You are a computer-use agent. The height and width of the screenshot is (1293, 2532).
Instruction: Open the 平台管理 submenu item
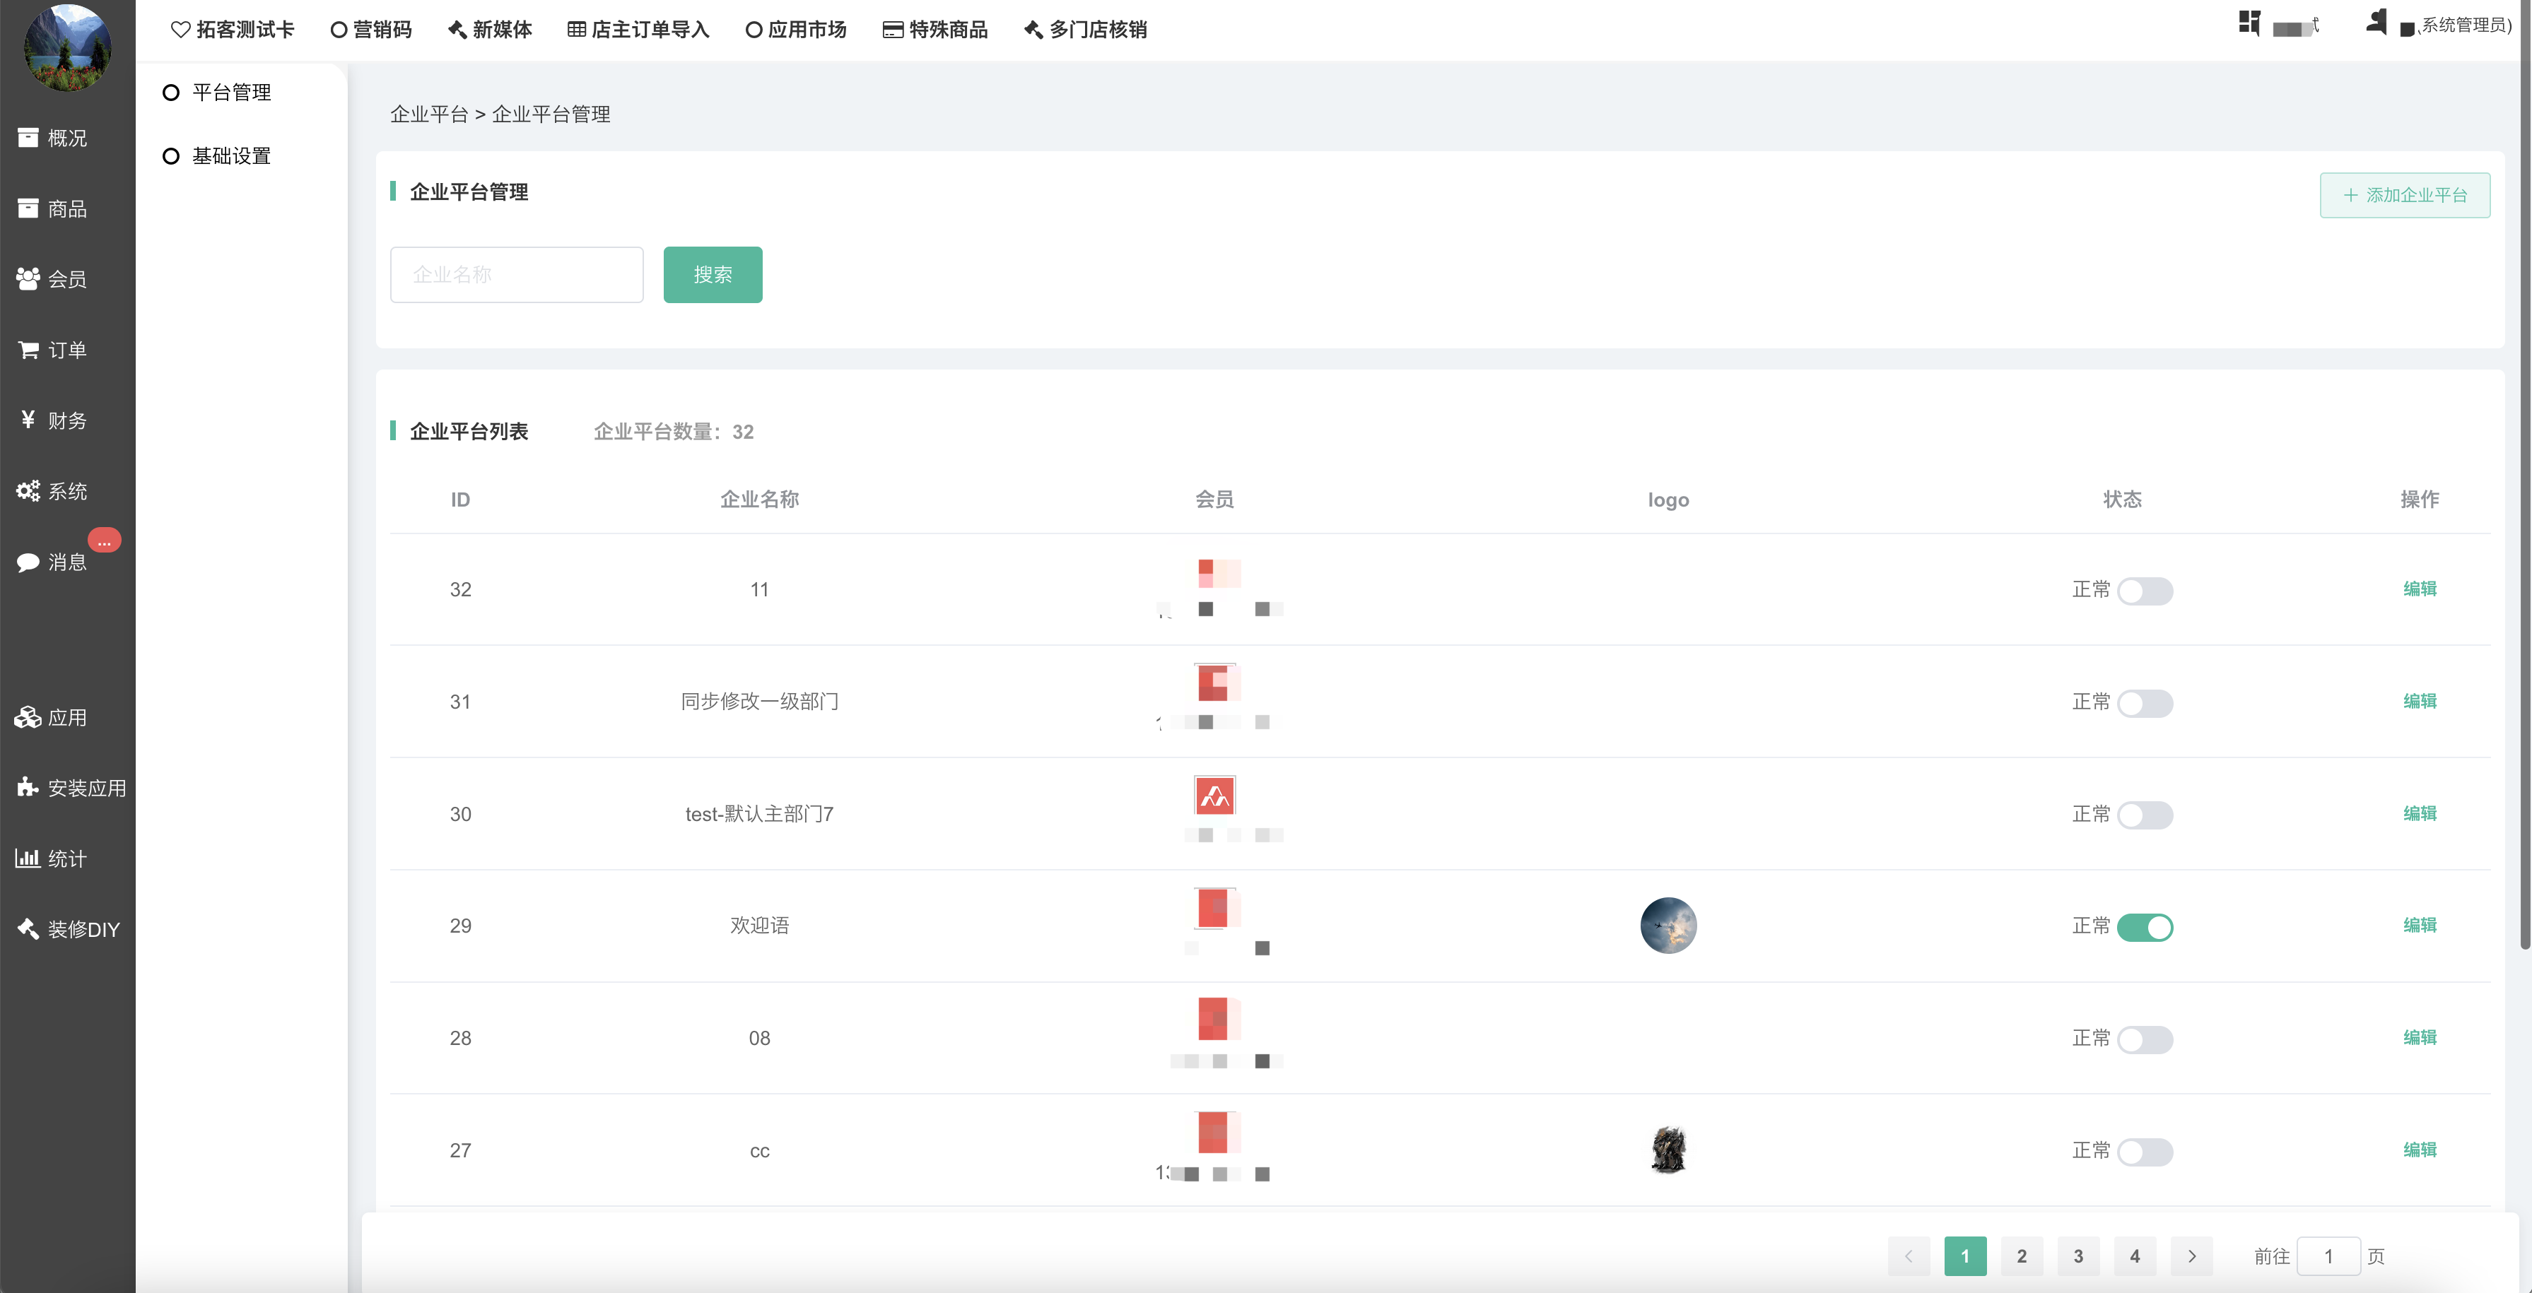[x=231, y=93]
